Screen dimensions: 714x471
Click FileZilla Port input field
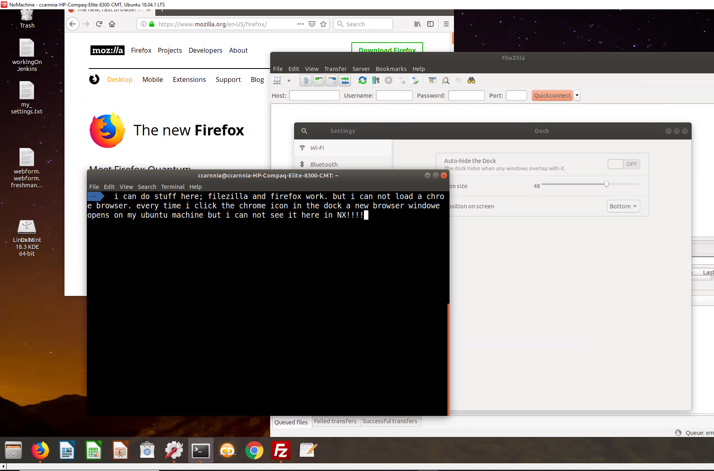tap(516, 96)
